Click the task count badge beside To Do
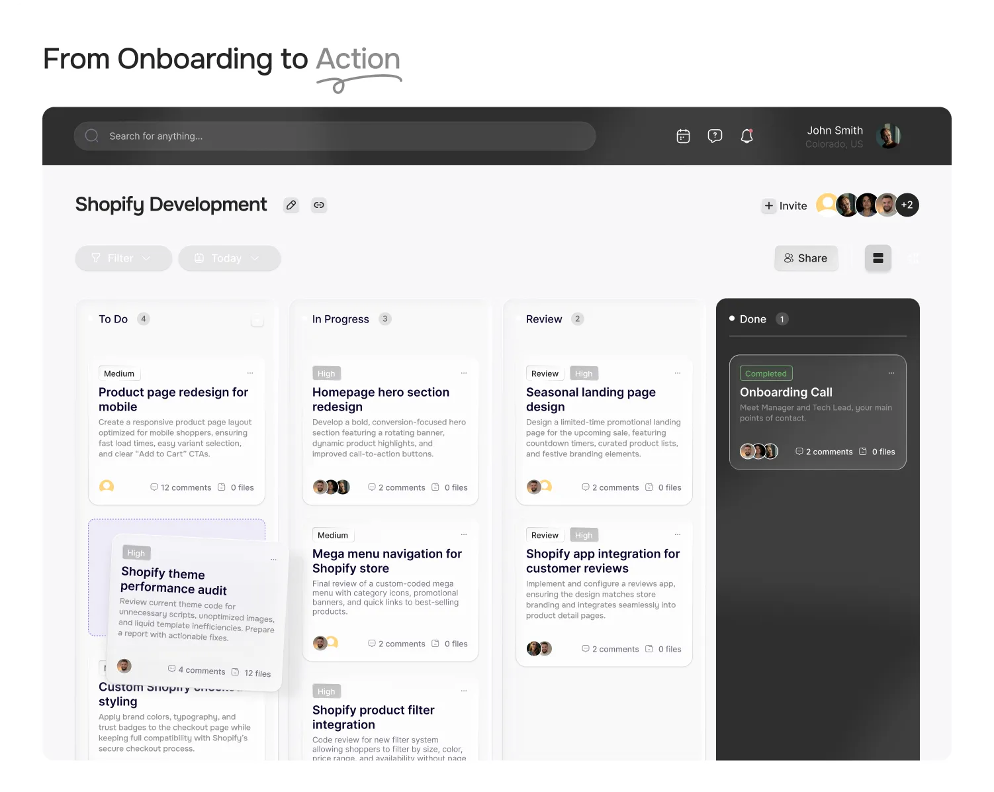 [x=144, y=319]
